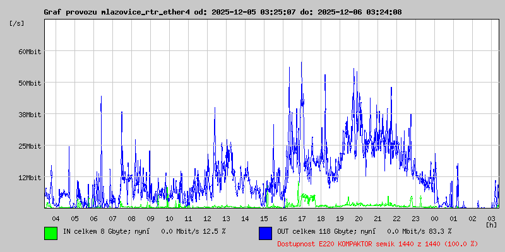This screenshot has width=505, height=252.
Task: Select the '50Mbit' y-axis label
Action: coord(30,83)
